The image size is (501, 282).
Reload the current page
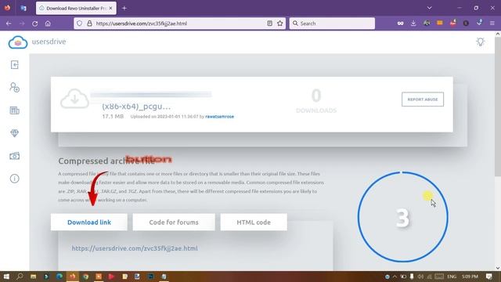click(34, 23)
